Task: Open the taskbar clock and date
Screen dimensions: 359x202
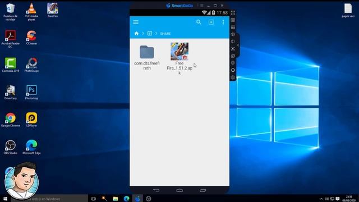Action: click(349, 199)
